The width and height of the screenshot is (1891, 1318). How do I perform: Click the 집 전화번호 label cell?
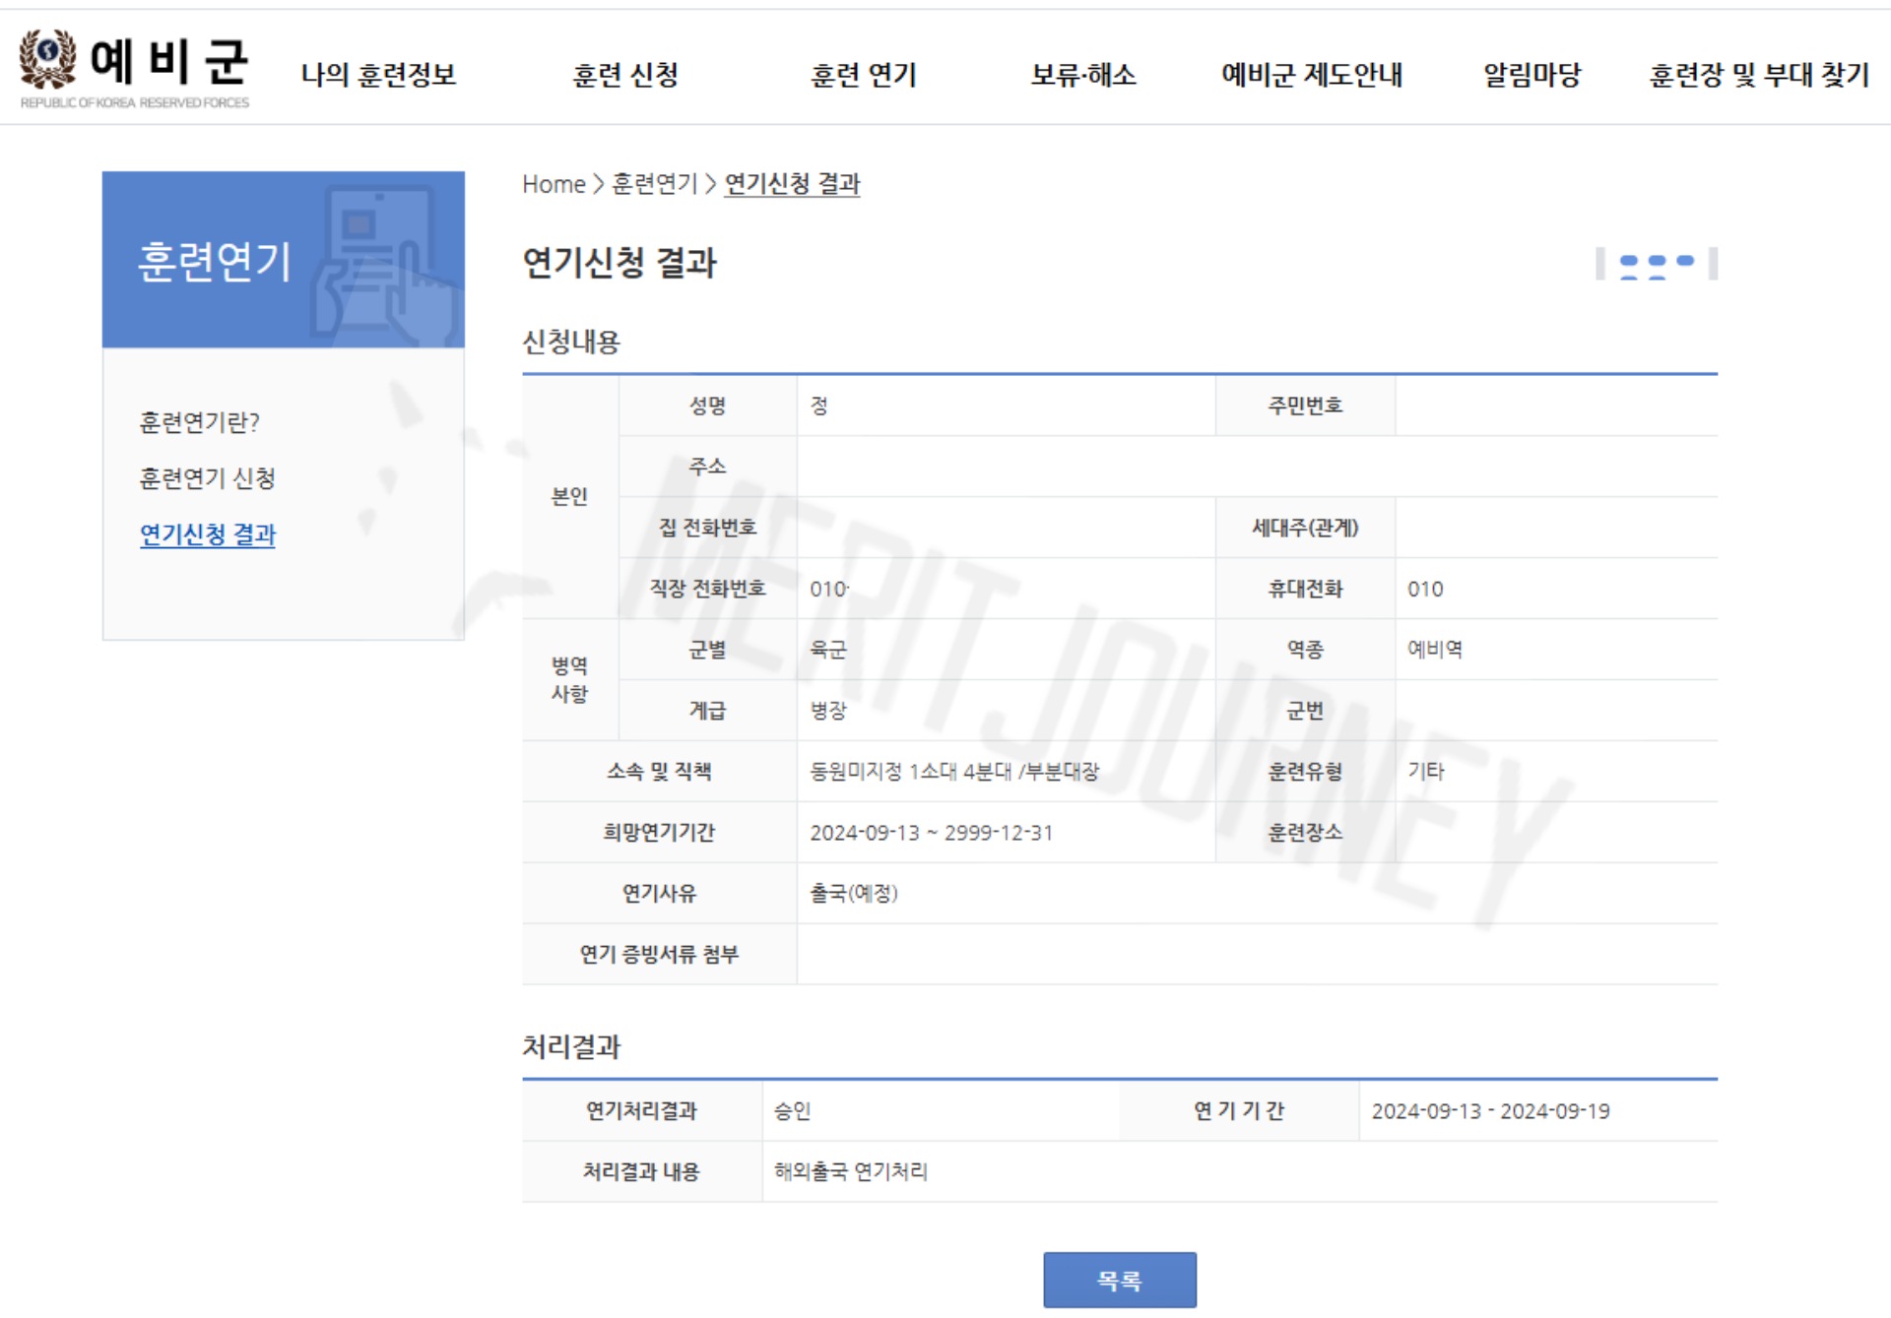[x=708, y=528]
